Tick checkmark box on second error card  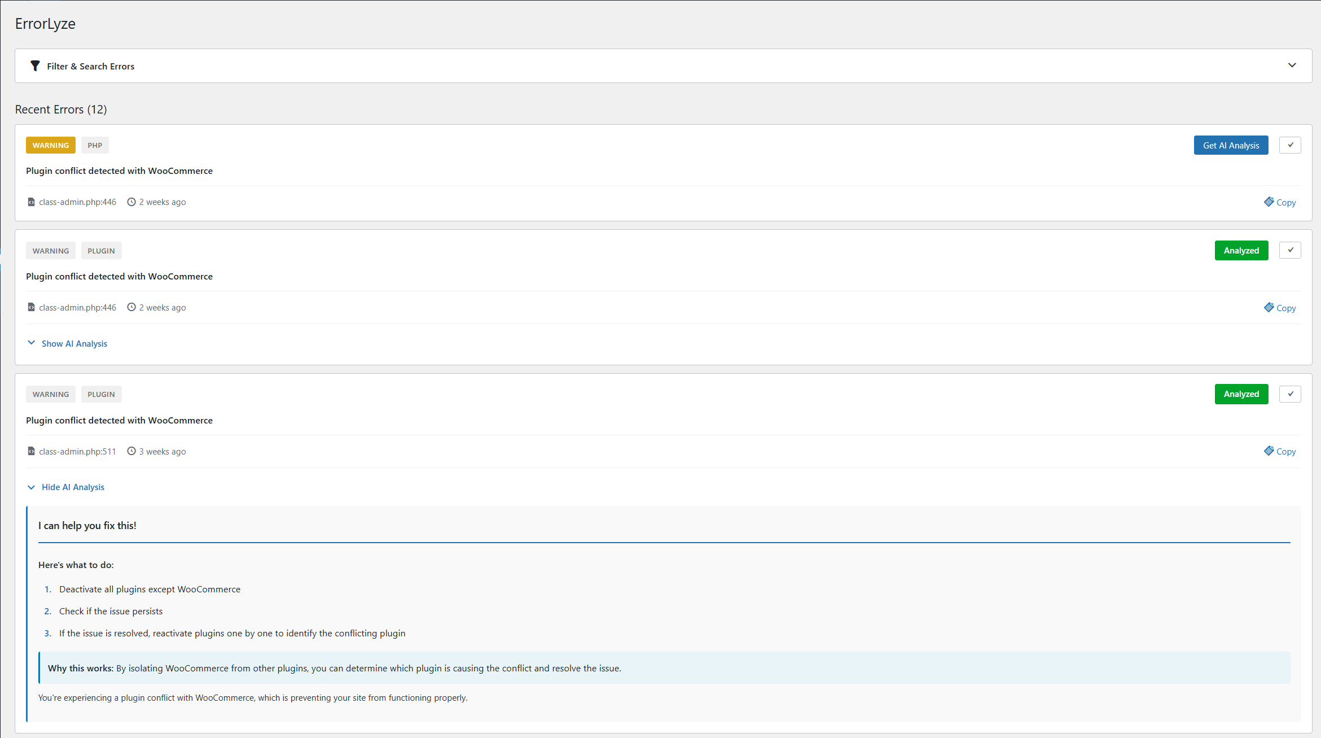tap(1290, 250)
